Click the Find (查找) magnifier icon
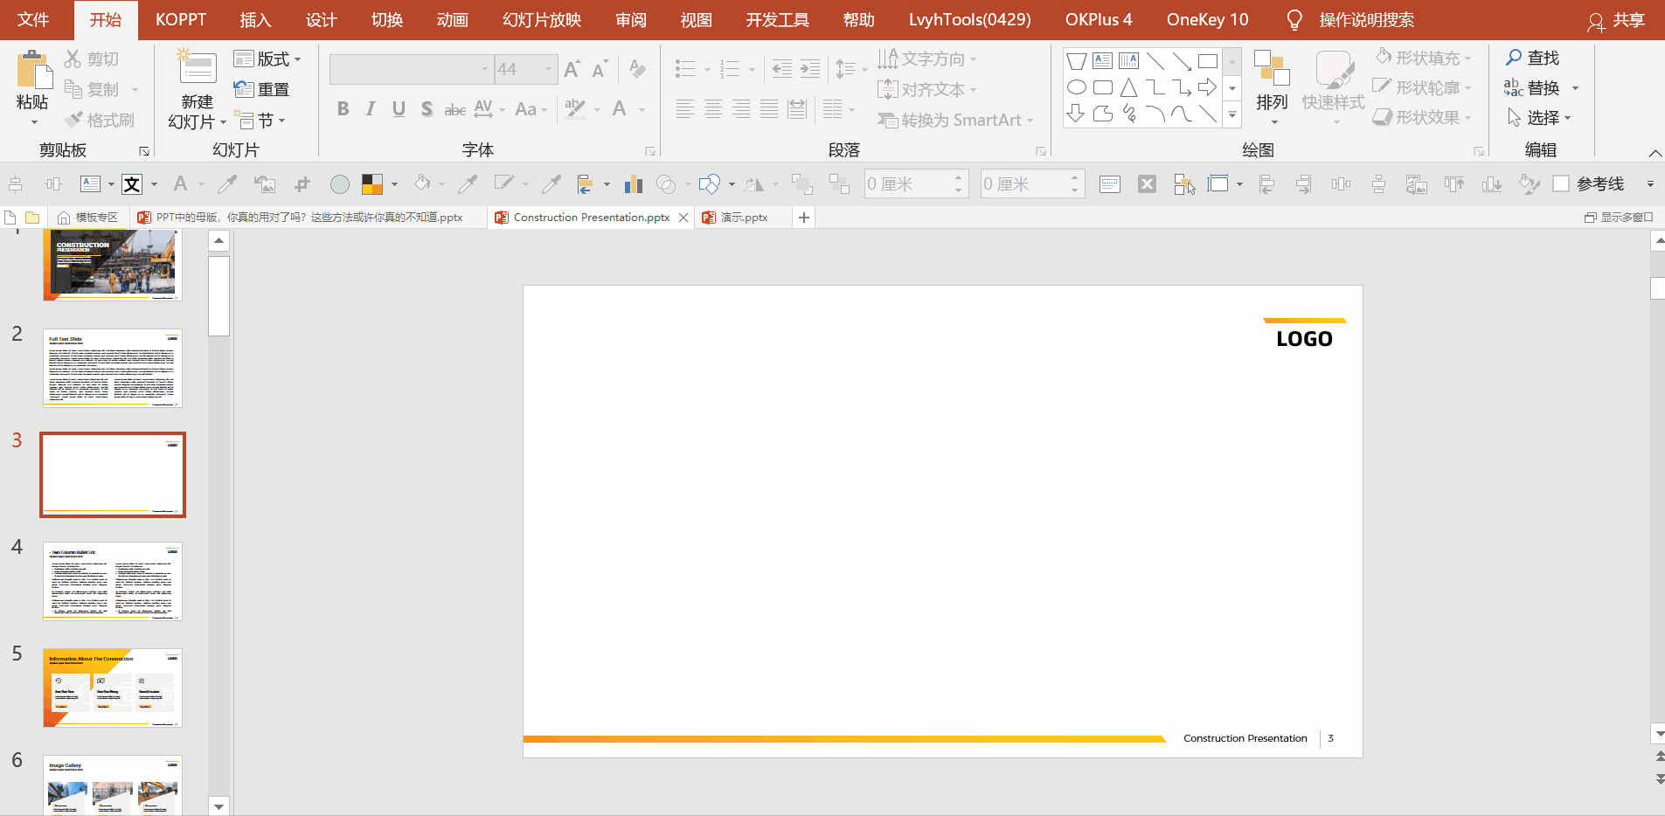The height and width of the screenshot is (816, 1665). pyautogui.click(x=1514, y=58)
